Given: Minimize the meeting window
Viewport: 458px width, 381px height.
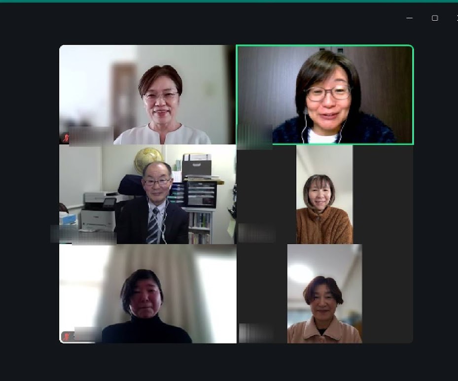Looking at the screenshot, I should pos(410,18).
